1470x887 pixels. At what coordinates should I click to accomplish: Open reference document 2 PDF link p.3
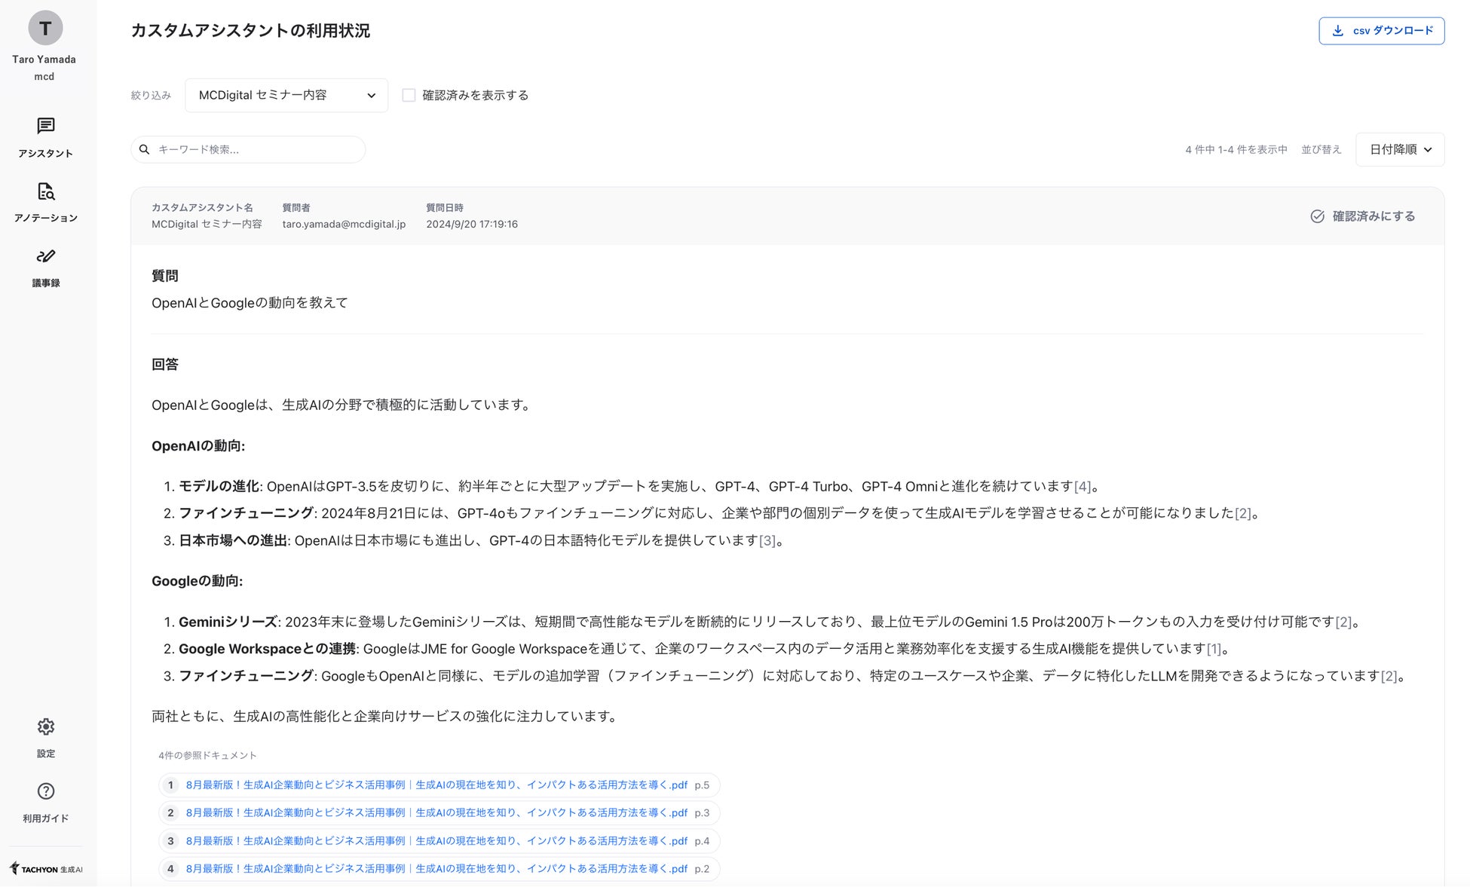coord(436,813)
